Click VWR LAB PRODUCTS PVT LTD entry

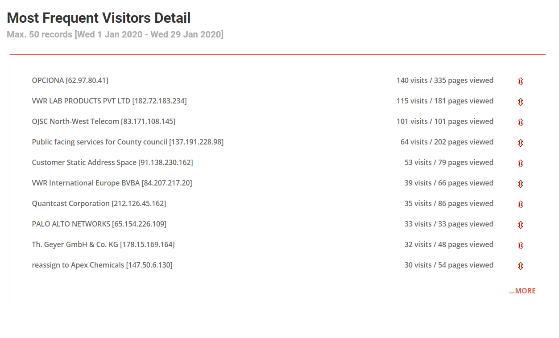(x=109, y=101)
